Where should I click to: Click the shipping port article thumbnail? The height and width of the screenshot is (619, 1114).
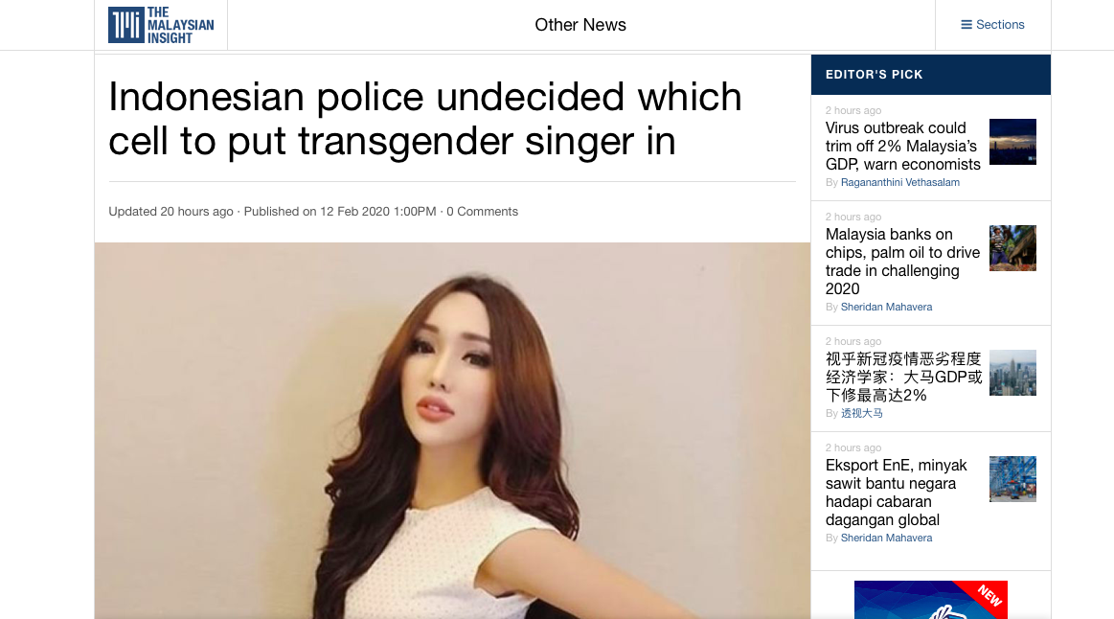[1012, 479]
